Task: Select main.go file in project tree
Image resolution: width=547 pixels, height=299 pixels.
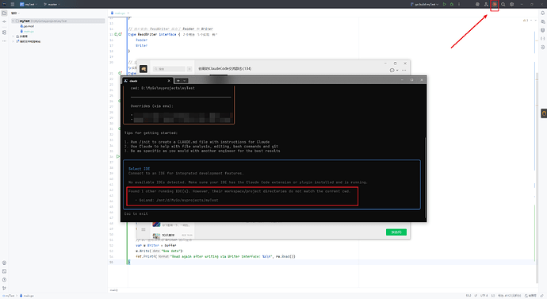Action: 27,31
